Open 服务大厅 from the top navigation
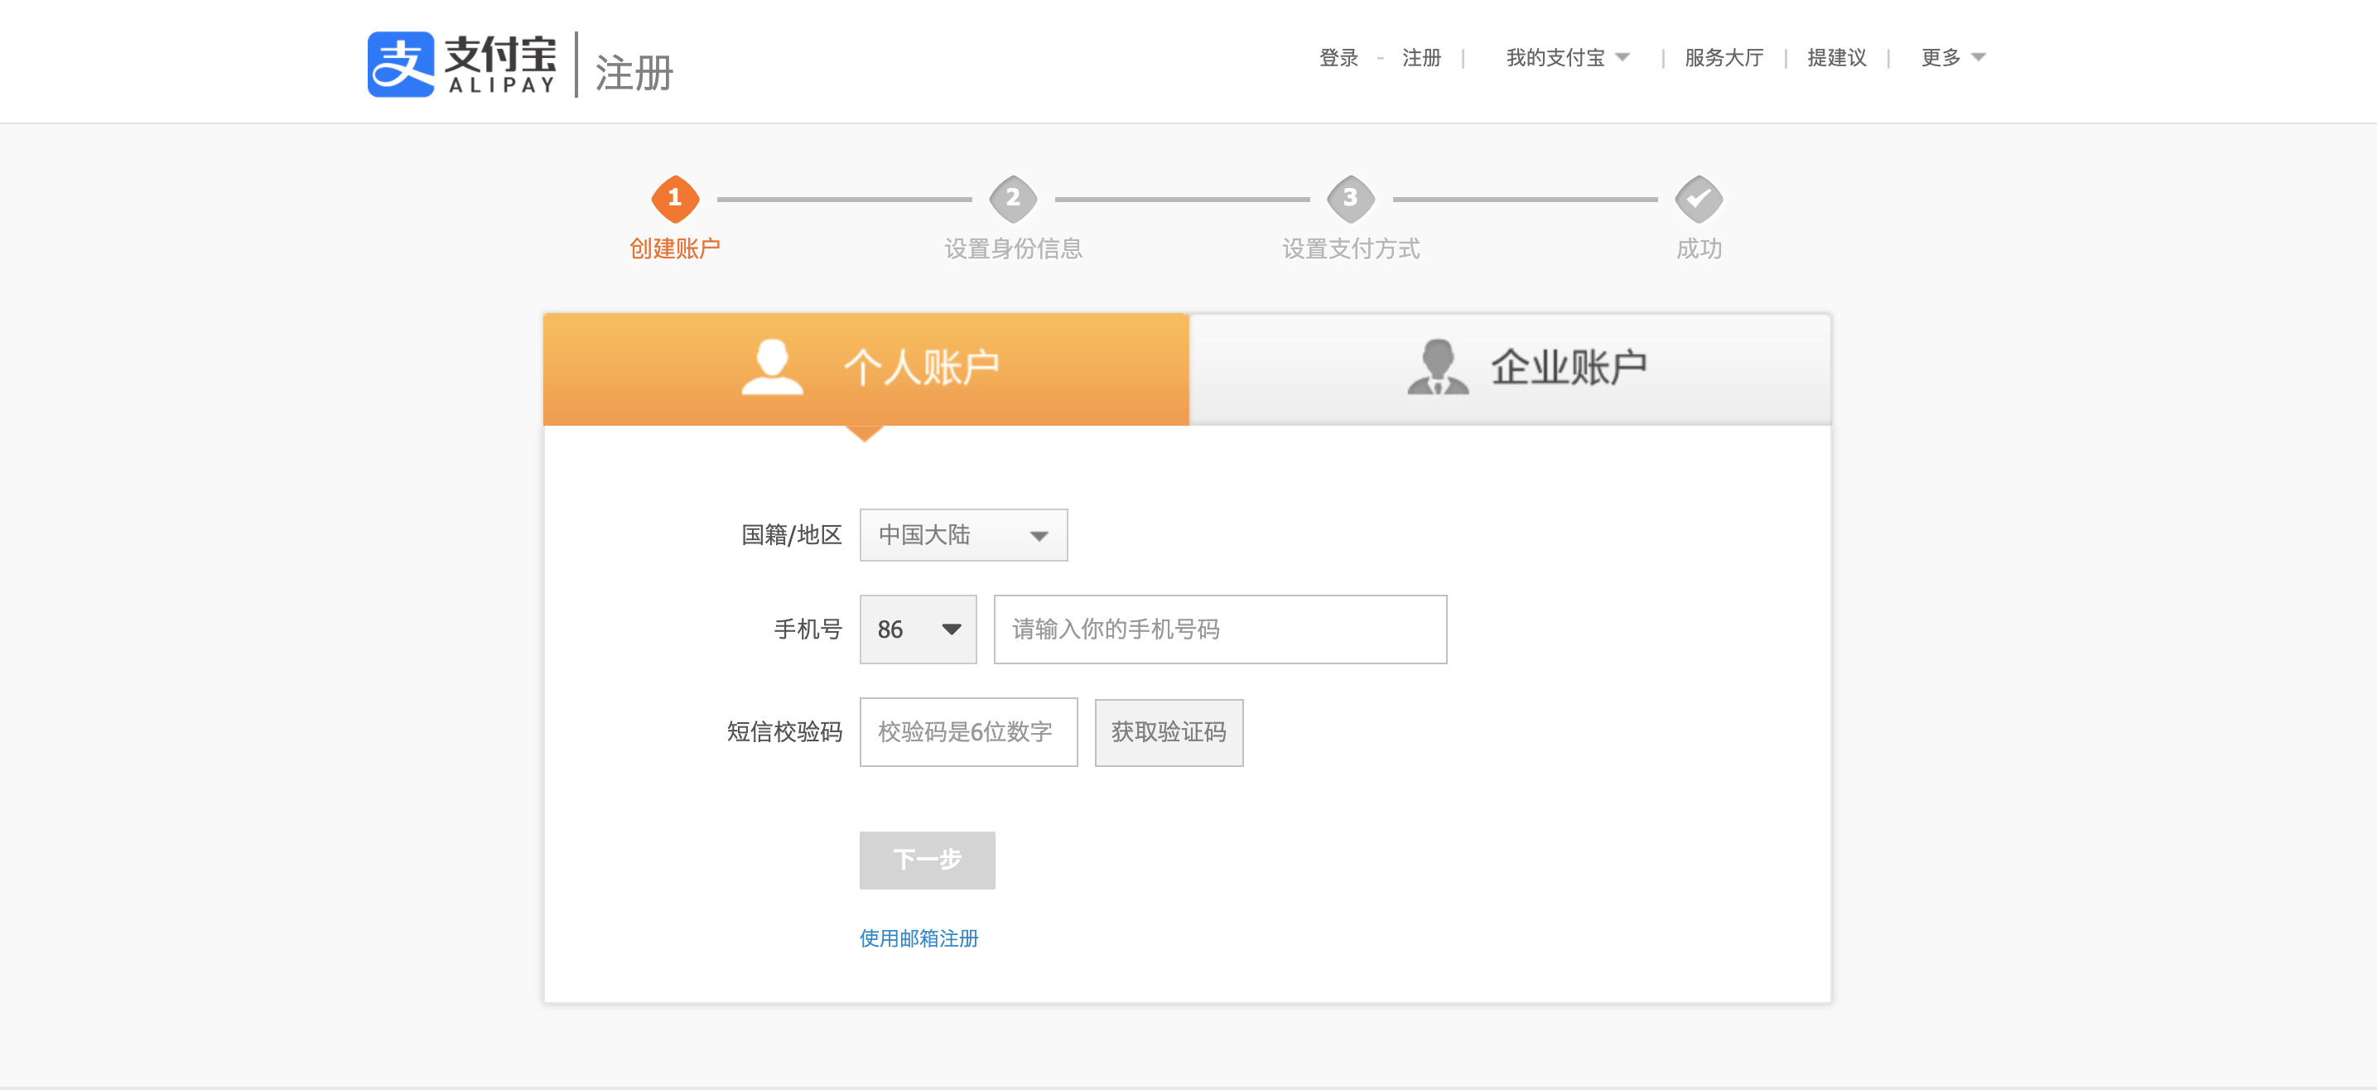The image size is (2377, 1090). click(x=1723, y=57)
